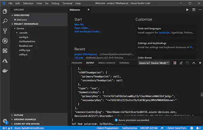Open utility.cpp in the explorer
Viewport: 203px width, 130px height.
click(x=24, y=50)
